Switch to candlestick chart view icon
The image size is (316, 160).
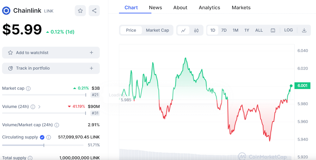pyautogui.click(x=196, y=30)
